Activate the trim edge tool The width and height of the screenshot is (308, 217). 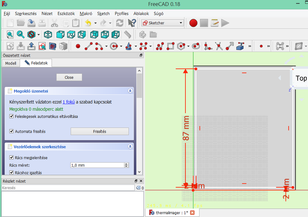click(x=219, y=46)
